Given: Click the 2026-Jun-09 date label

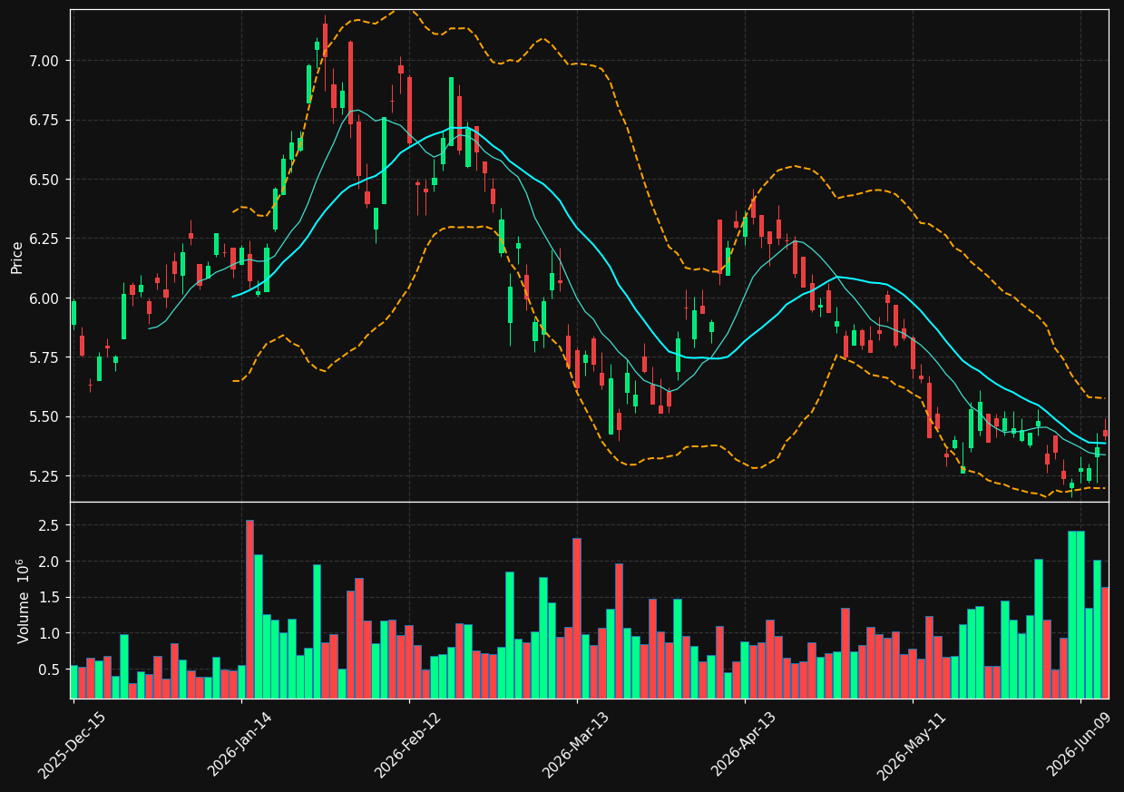Looking at the screenshot, I should pyautogui.click(x=1079, y=745).
